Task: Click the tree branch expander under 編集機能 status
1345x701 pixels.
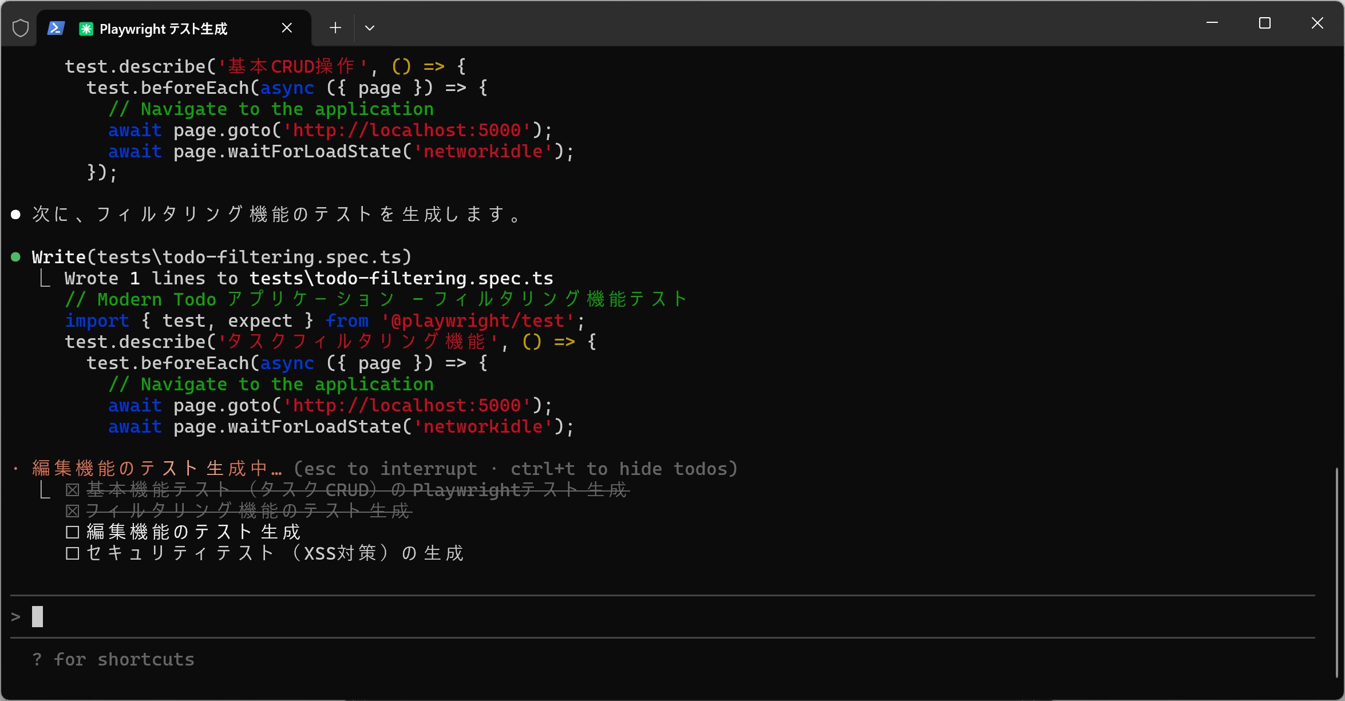Action: [x=45, y=490]
